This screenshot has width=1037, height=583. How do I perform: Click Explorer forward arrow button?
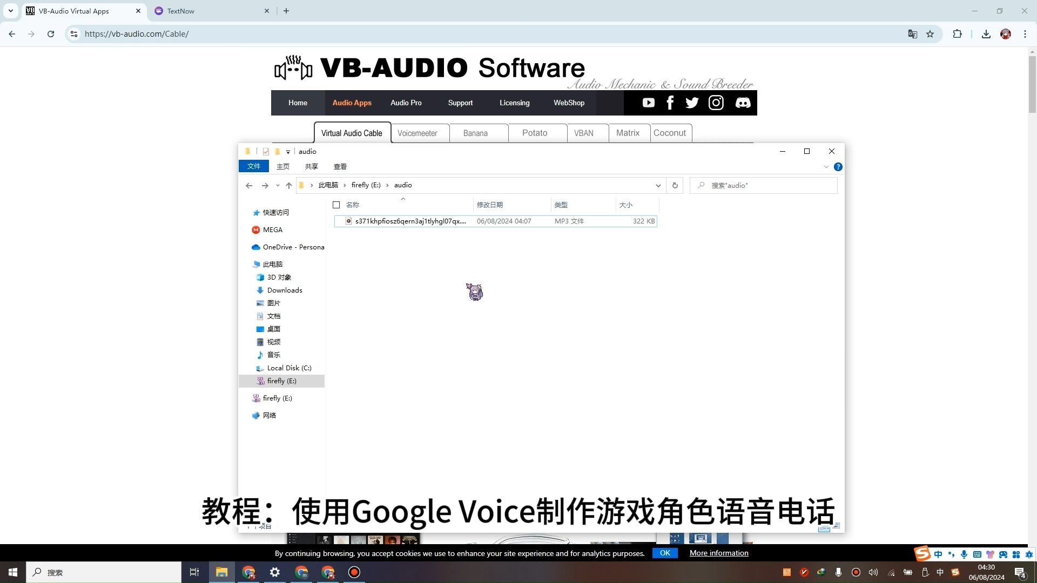coord(265,185)
